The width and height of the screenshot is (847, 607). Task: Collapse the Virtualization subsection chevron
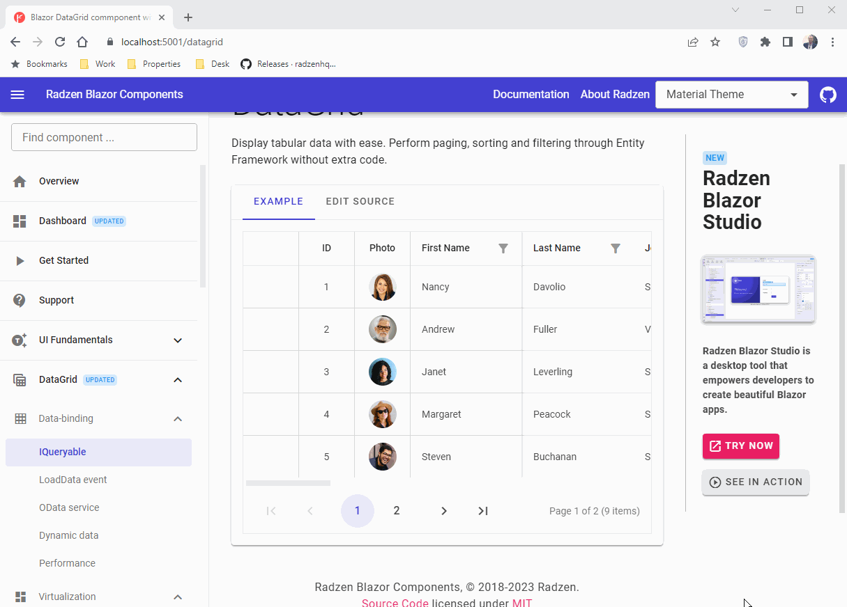coord(178,597)
